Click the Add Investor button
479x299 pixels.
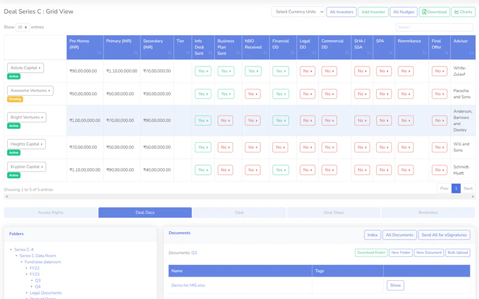pos(373,12)
